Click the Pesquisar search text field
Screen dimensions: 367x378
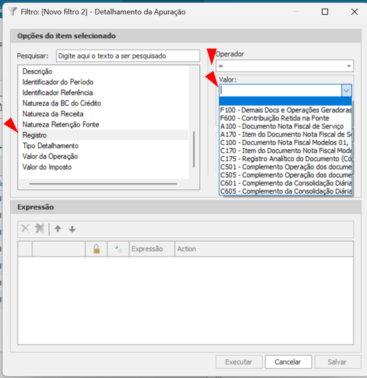128,56
